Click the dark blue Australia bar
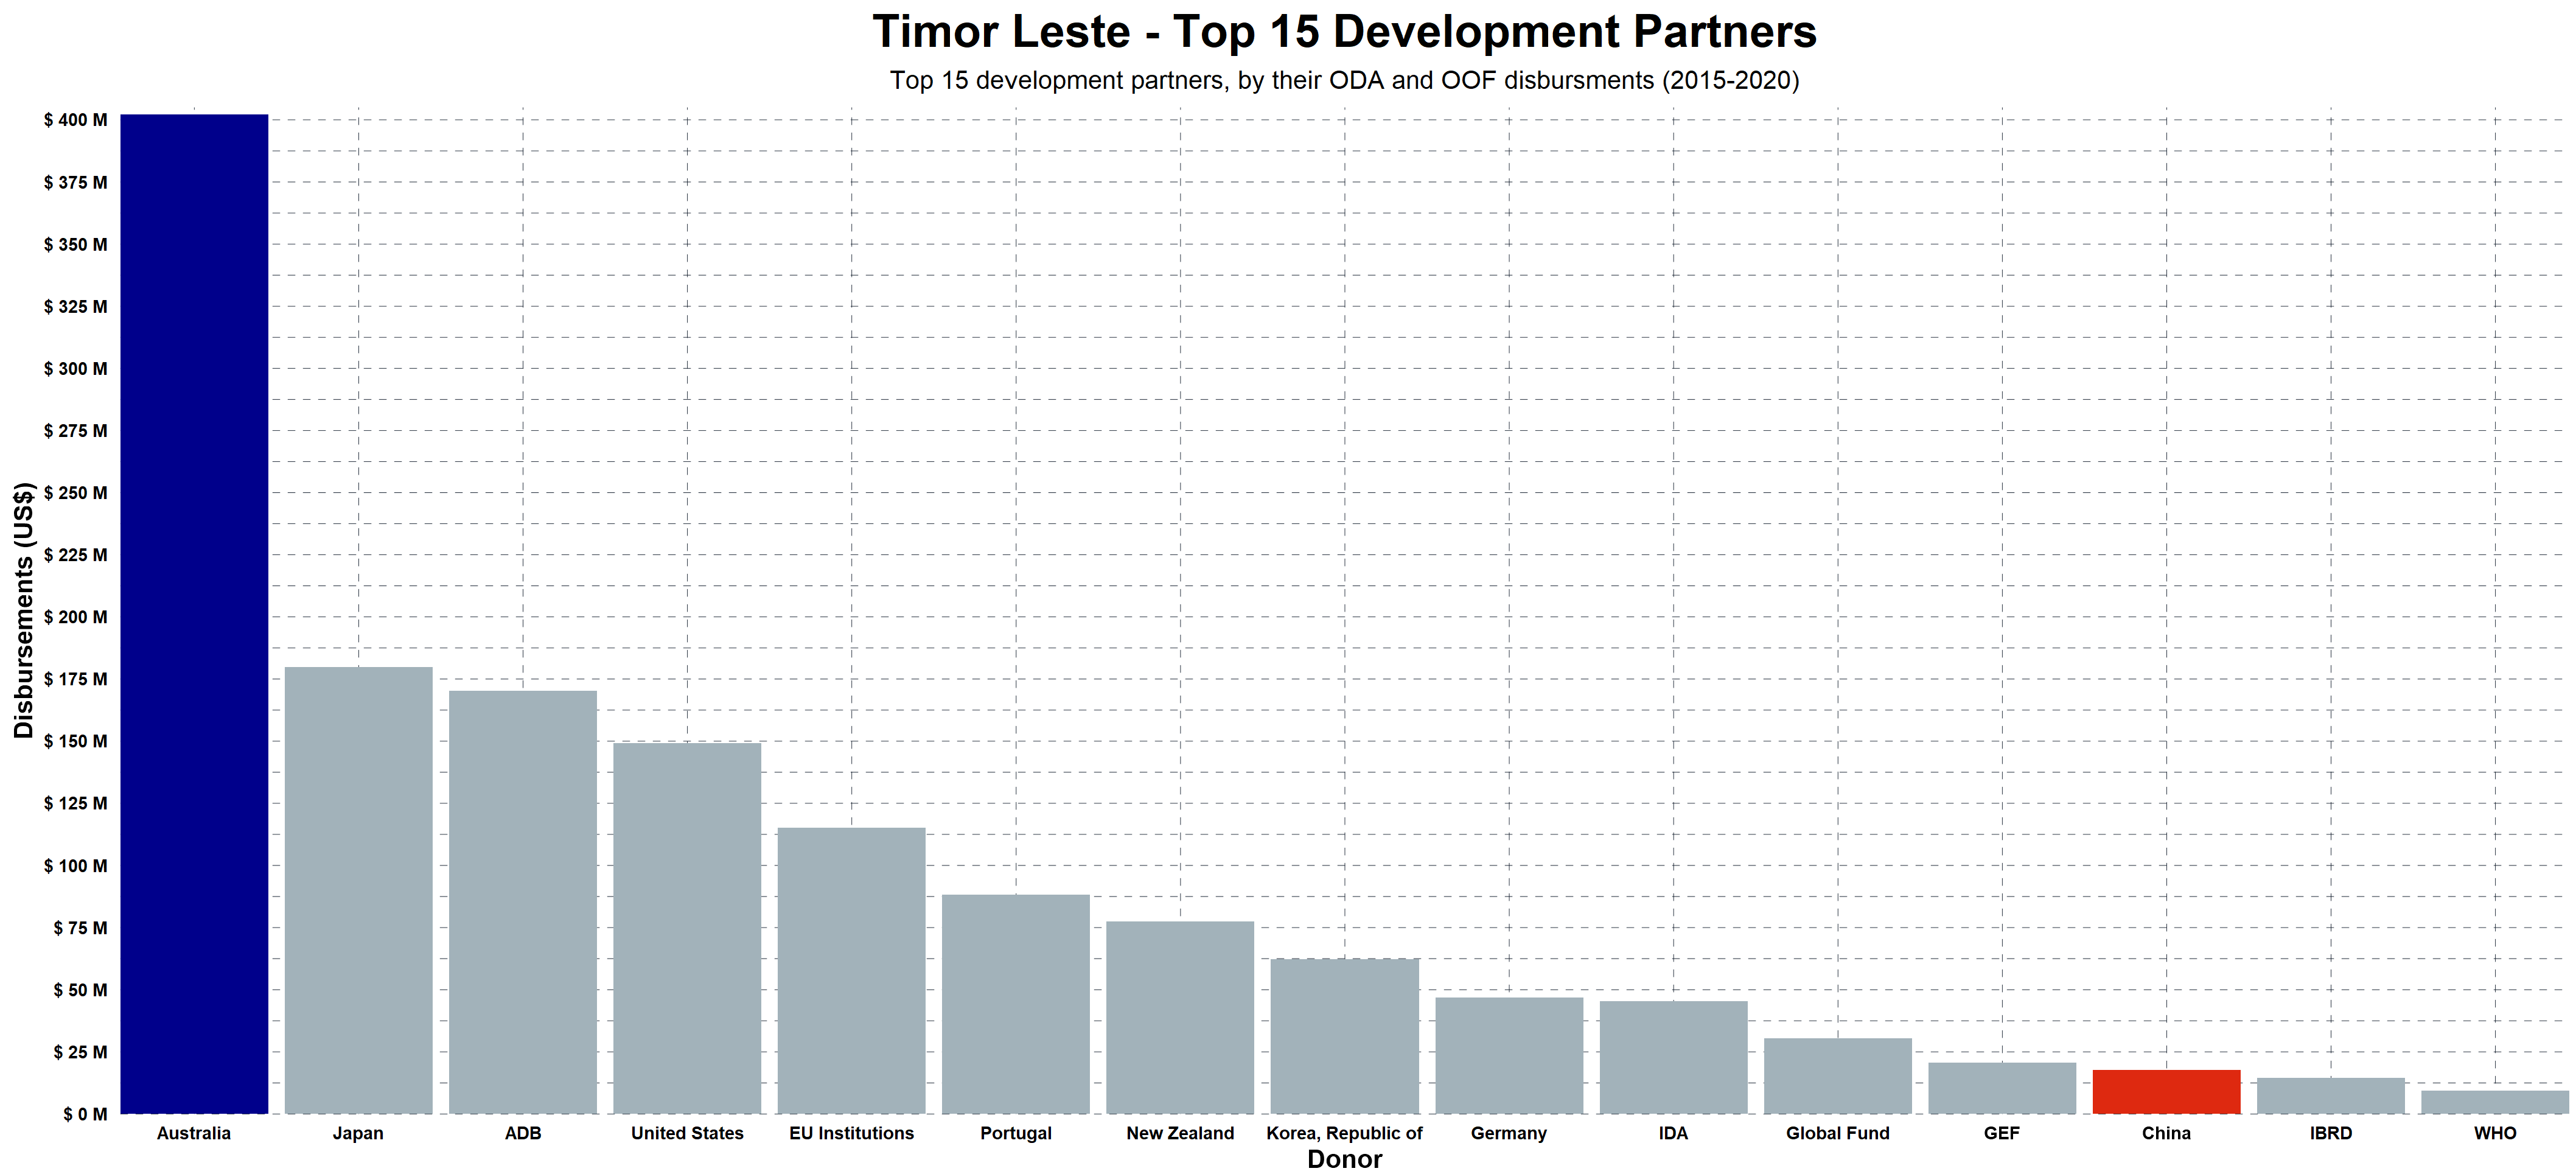 pos(194,613)
